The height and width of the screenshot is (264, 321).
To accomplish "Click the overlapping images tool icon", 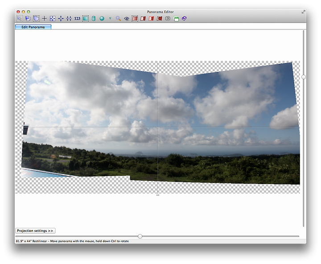I will 28,18.
